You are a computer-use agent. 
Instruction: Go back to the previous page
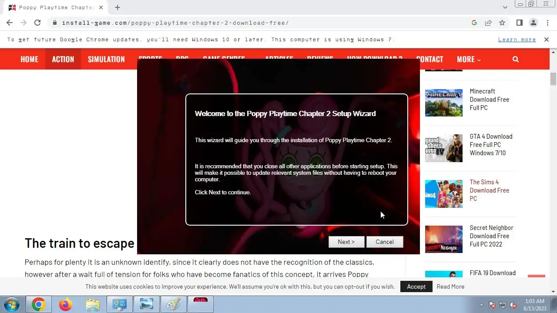tap(10, 23)
